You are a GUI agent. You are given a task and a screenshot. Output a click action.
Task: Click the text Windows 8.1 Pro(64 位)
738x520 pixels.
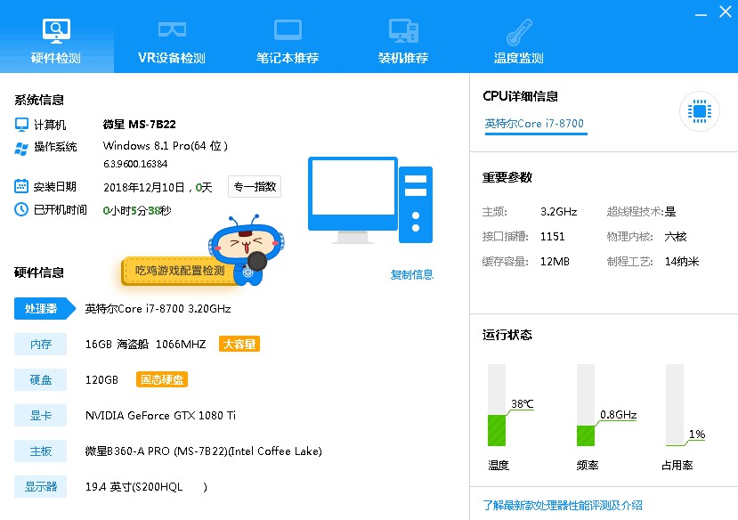tap(166, 146)
